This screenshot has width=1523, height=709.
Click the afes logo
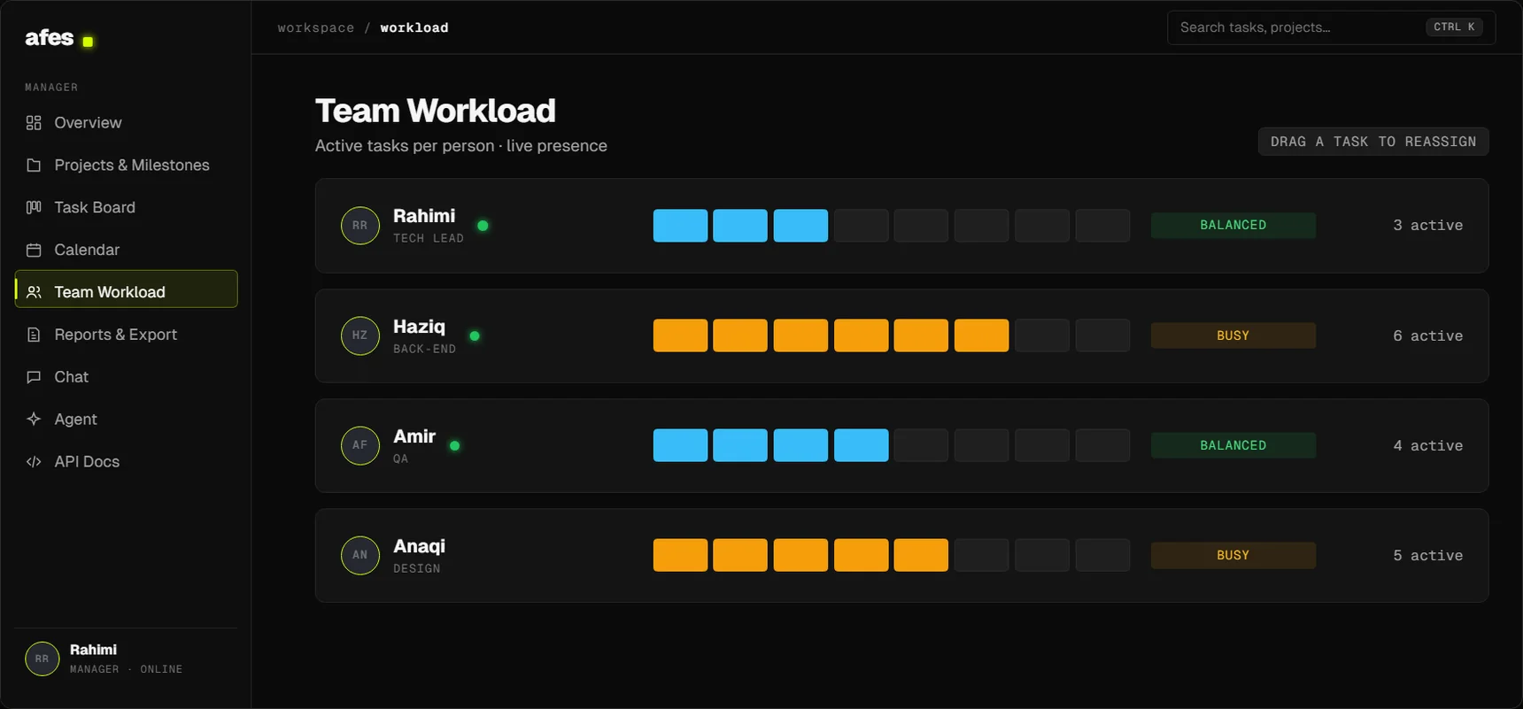[x=58, y=38]
